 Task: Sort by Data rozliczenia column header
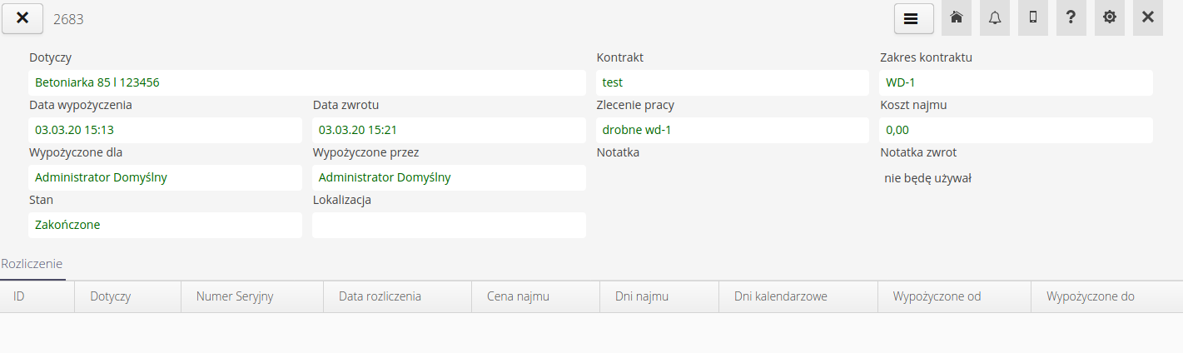click(380, 296)
